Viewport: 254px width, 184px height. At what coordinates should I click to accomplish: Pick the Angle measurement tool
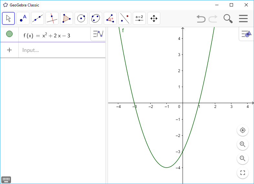[110, 18]
